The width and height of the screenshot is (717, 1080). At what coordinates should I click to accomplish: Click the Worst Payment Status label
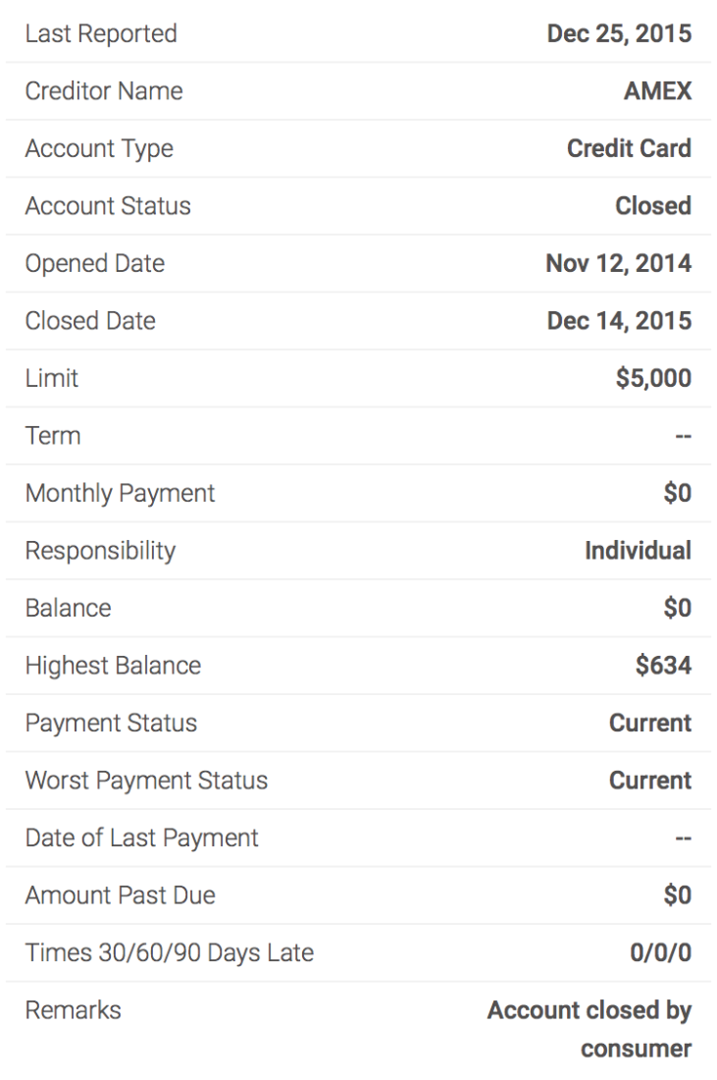point(146,781)
